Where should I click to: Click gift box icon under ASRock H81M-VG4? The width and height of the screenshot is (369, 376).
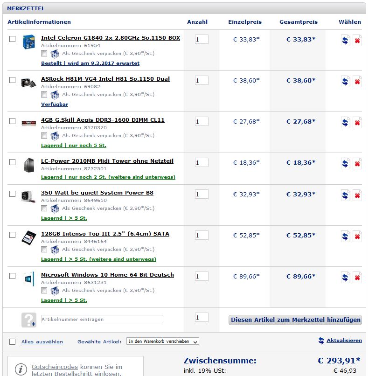point(55,95)
